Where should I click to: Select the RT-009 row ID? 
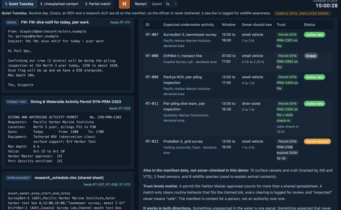click(152, 77)
